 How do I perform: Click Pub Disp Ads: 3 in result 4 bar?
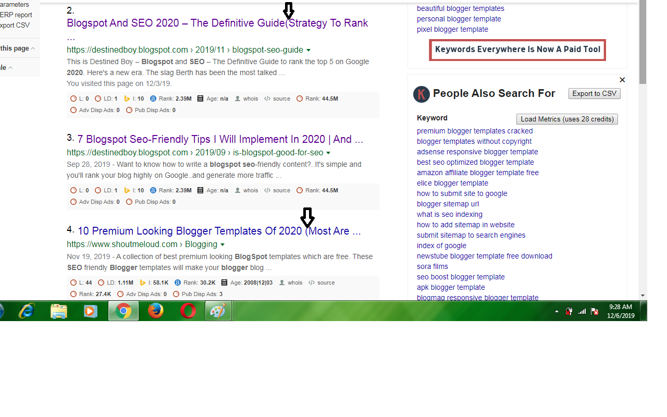[x=197, y=294]
